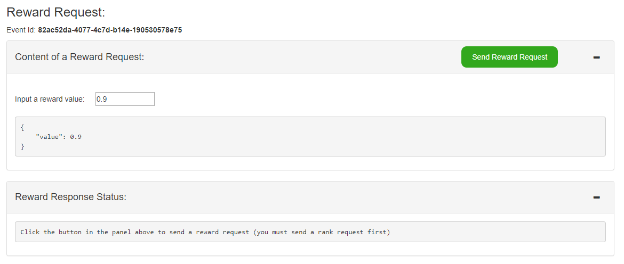This screenshot has height=264, width=624.
Task: Click the Send Reward Request button
Action: 509,57
